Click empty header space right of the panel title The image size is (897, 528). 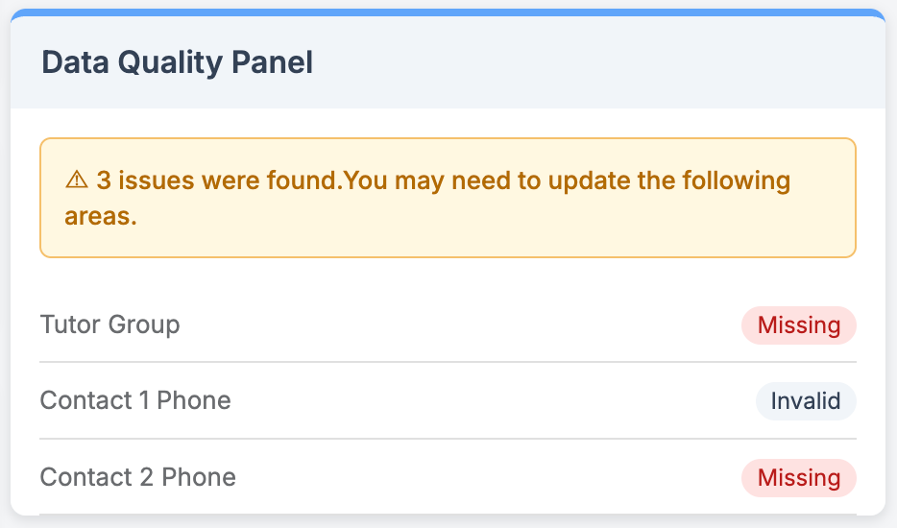pos(595,63)
